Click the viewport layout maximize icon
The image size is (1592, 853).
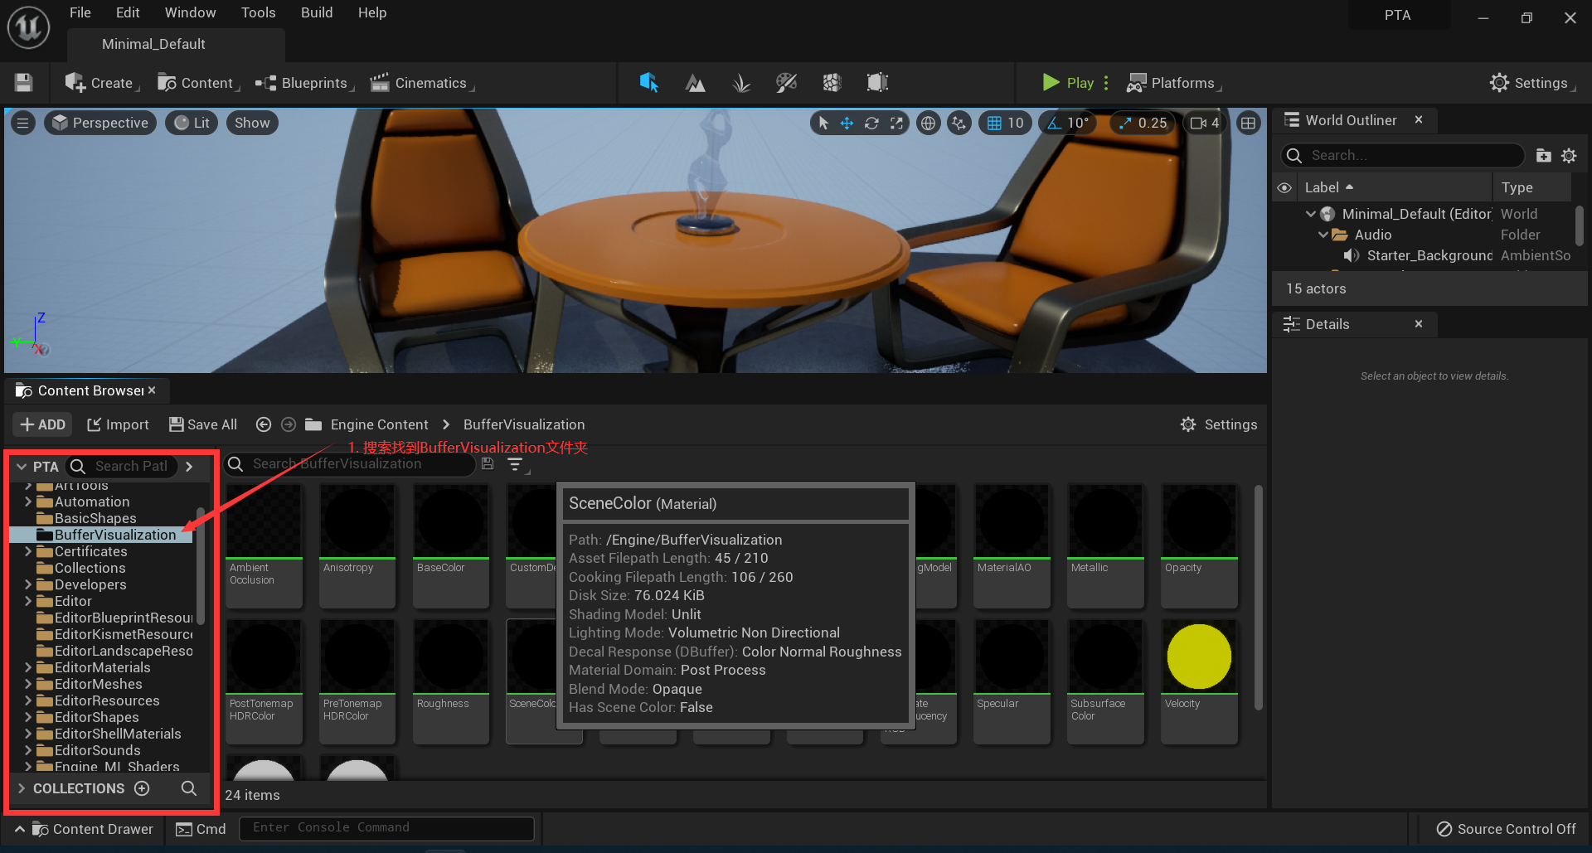coord(1248,124)
